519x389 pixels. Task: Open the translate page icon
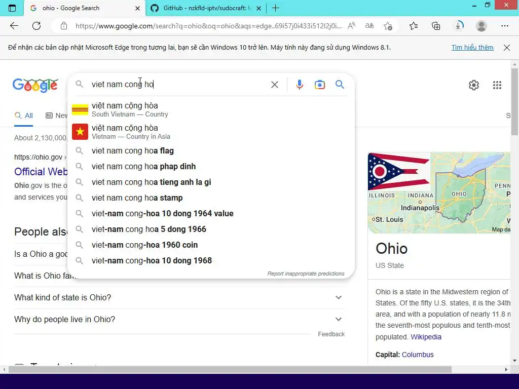(x=369, y=26)
